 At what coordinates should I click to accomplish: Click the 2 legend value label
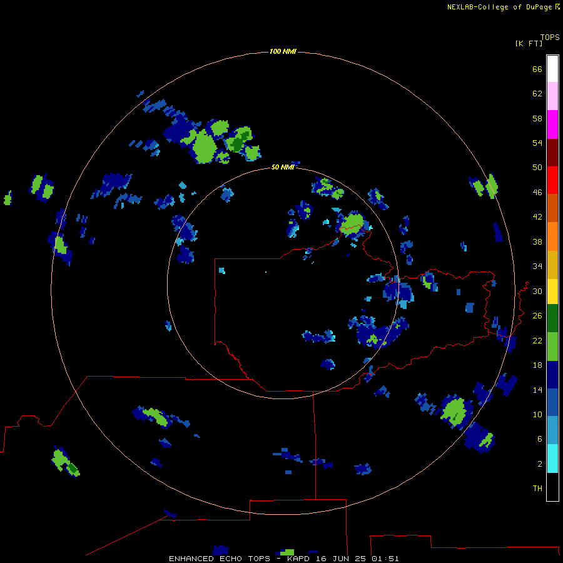click(x=540, y=464)
